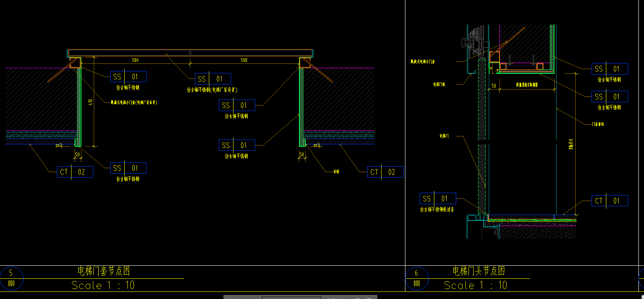The image size is (644, 299).
Task: Click Scale 1 : 10 under 电梯门头节点图
Action: (x=475, y=285)
